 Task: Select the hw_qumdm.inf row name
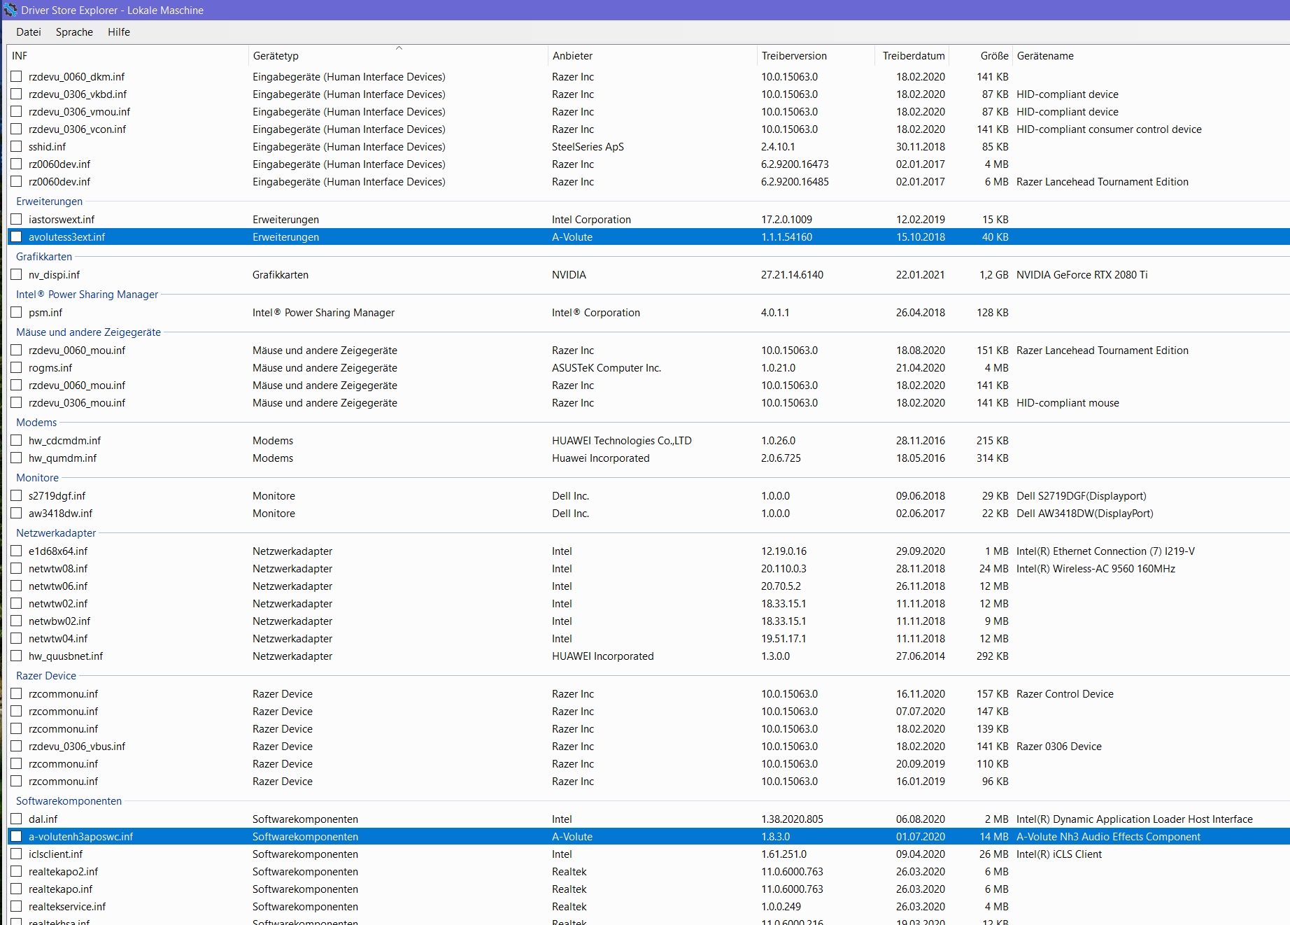click(x=62, y=458)
